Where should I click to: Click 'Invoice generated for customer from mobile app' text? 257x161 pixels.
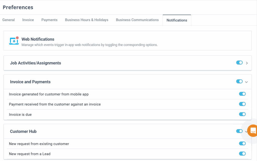49,94
